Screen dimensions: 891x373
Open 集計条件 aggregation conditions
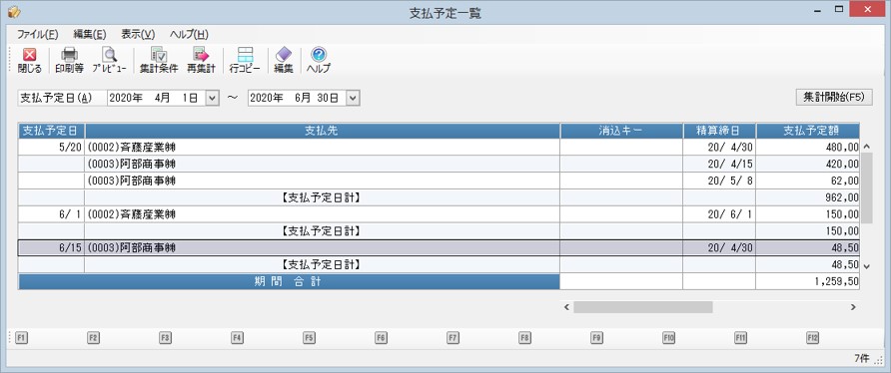click(x=159, y=61)
